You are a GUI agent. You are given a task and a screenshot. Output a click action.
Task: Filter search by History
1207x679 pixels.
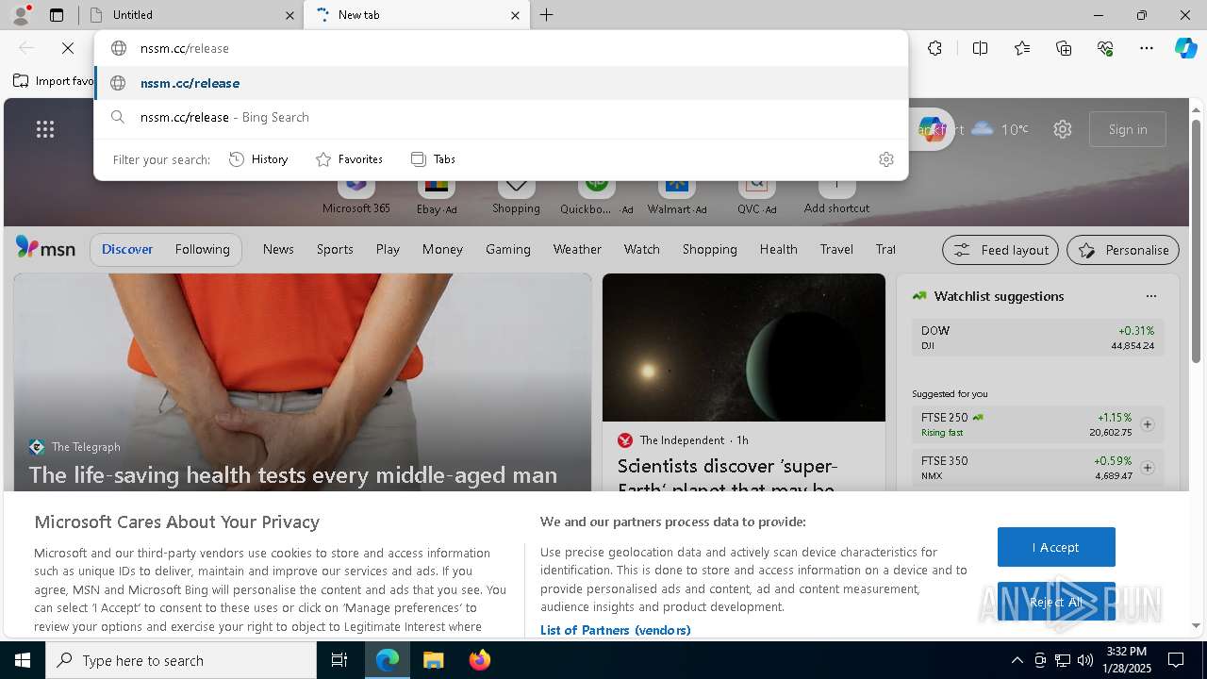(x=258, y=159)
